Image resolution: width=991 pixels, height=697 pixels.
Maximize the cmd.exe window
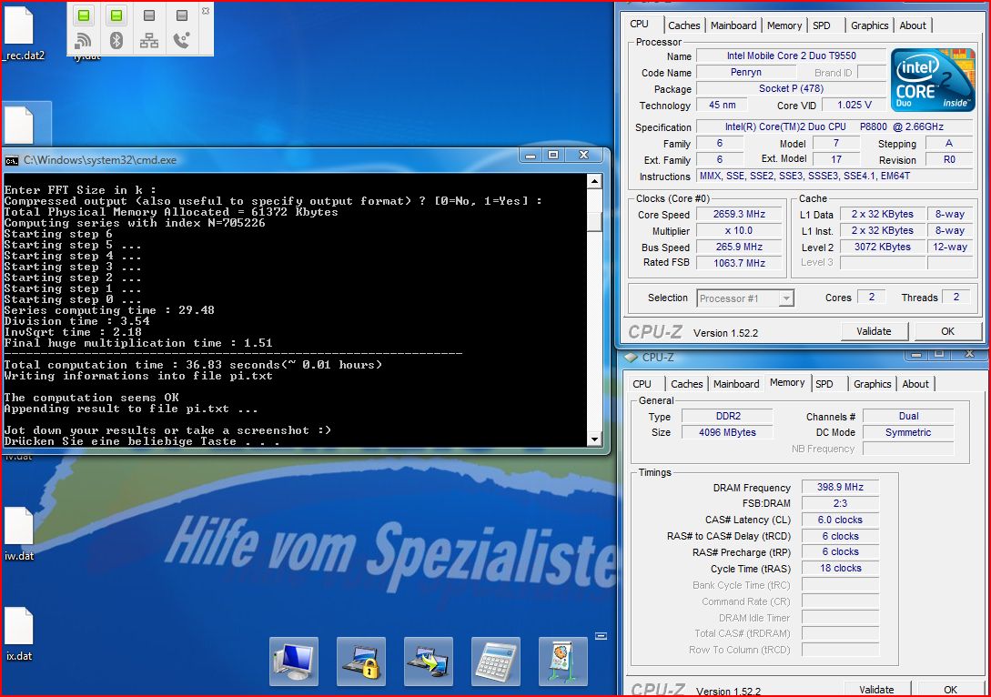553,155
